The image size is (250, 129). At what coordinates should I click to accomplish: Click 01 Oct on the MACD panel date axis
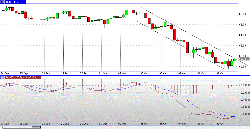[103, 124]
